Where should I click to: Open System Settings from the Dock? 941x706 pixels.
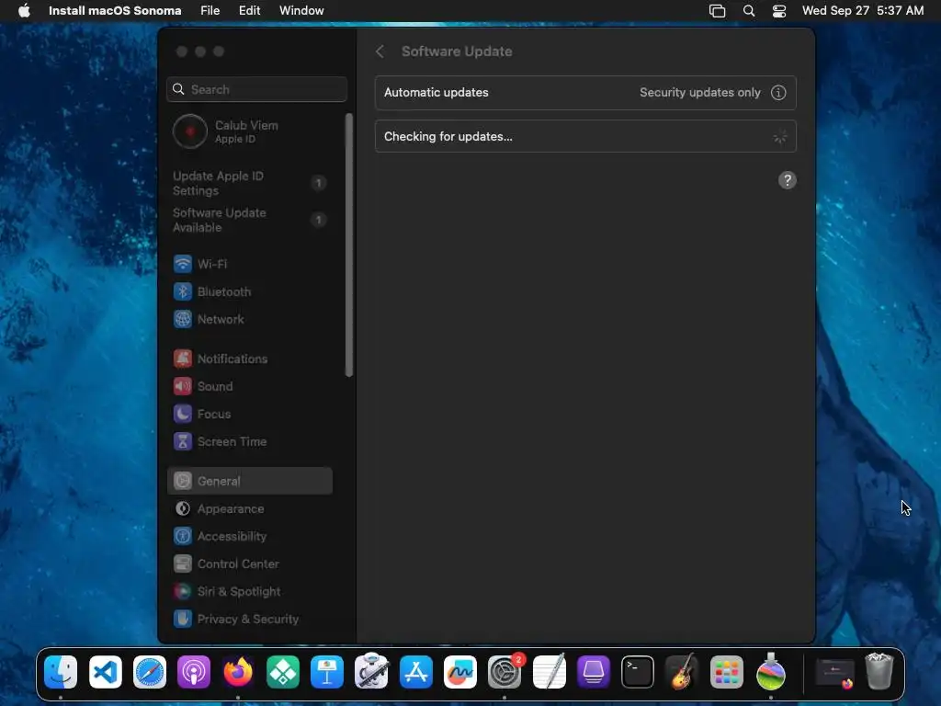click(x=505, y=672)
